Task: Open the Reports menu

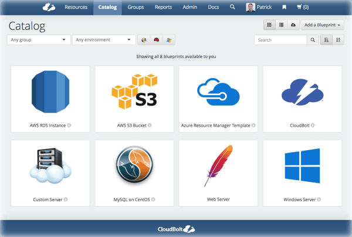Action: click(163, 7)
